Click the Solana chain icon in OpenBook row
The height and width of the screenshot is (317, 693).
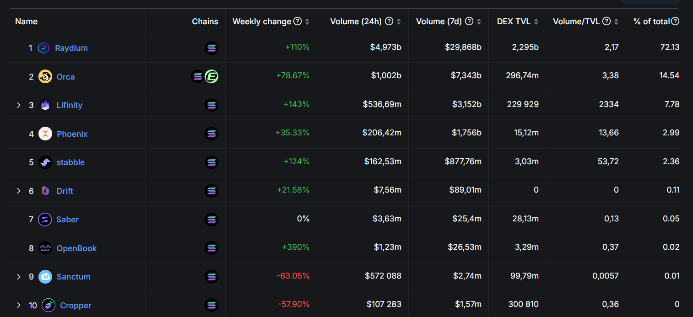pyautogui.click(x=211, y=248)
